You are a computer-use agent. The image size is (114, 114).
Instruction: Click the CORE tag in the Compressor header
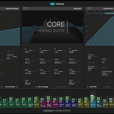pos(89,8)
